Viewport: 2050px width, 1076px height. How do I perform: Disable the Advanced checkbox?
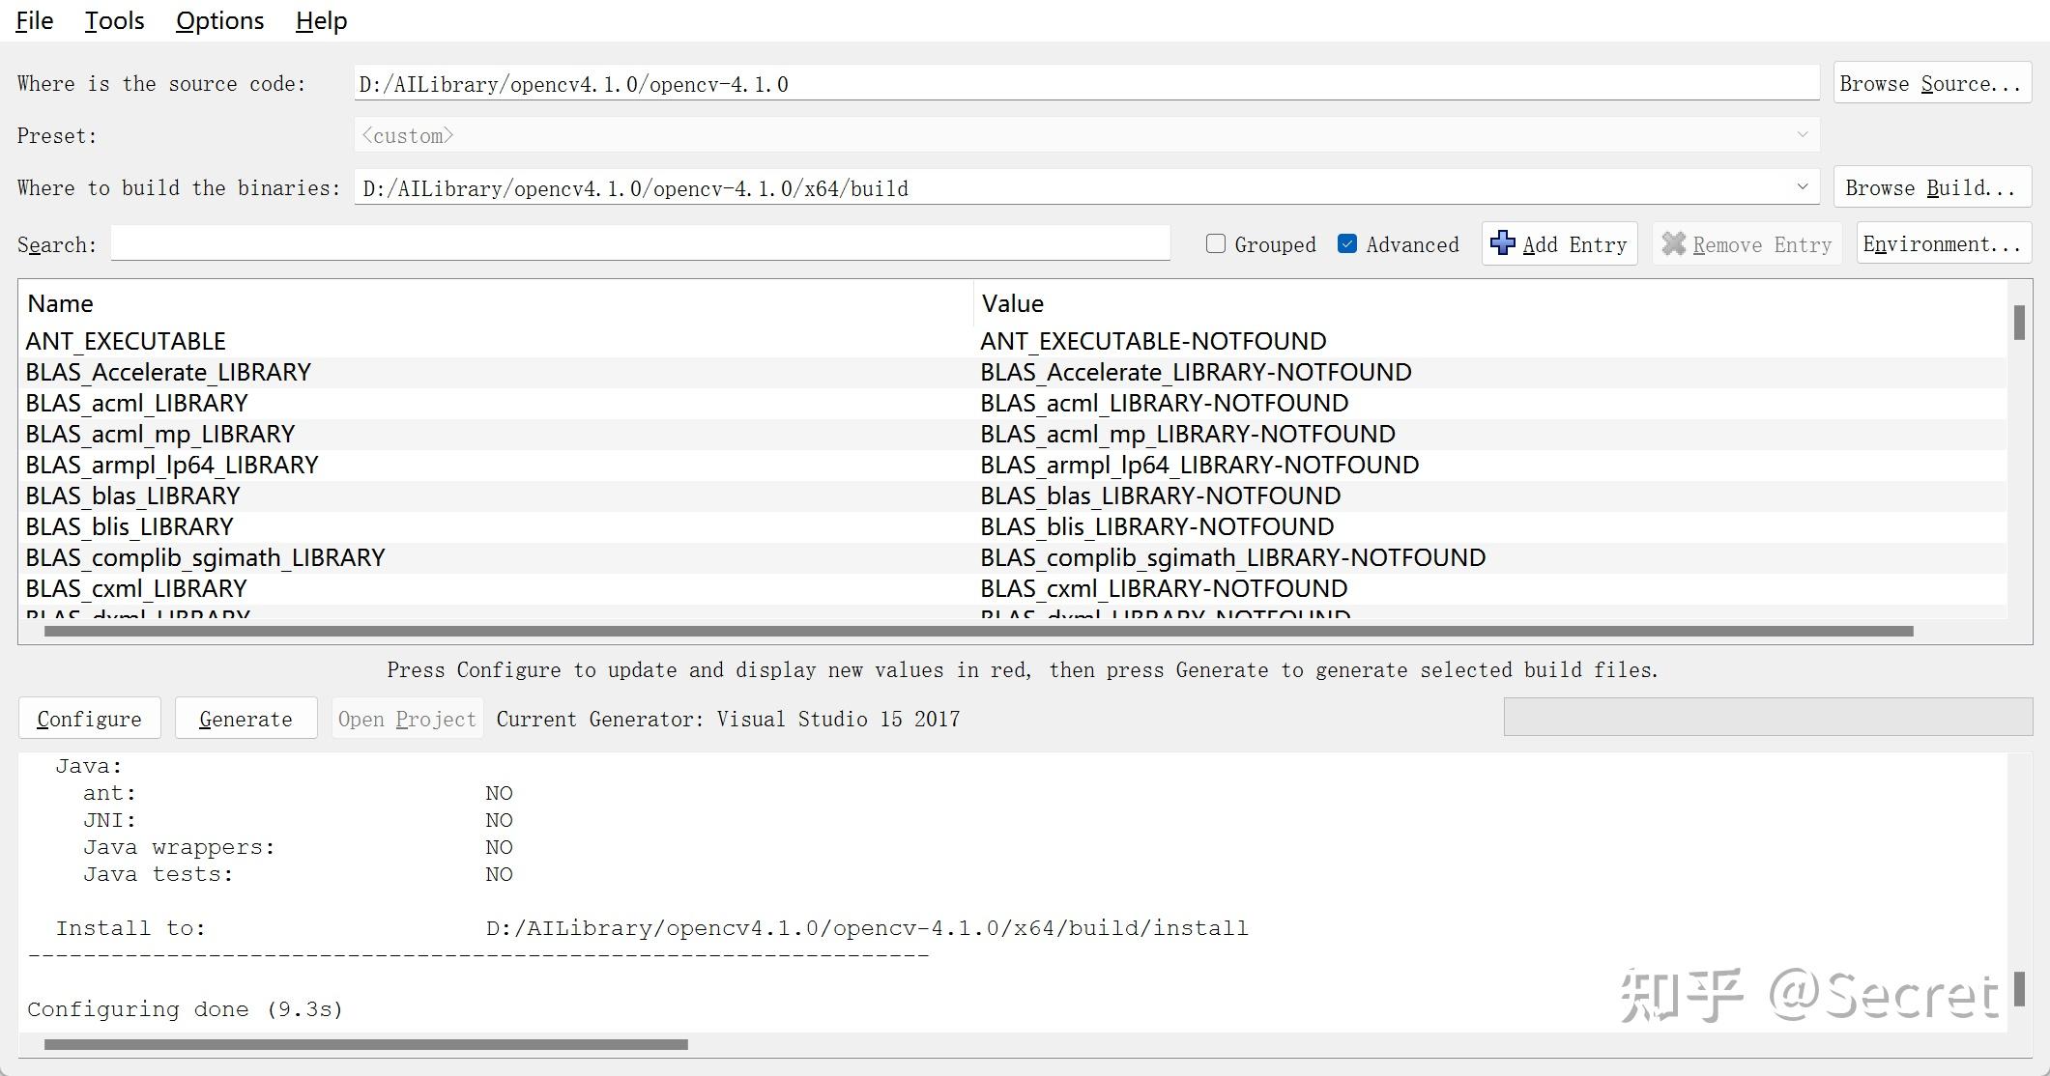[1347, 243]
